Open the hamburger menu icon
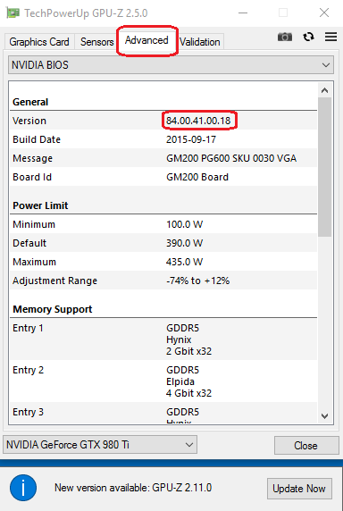The image size is (343, 511). tap(330, 37)
